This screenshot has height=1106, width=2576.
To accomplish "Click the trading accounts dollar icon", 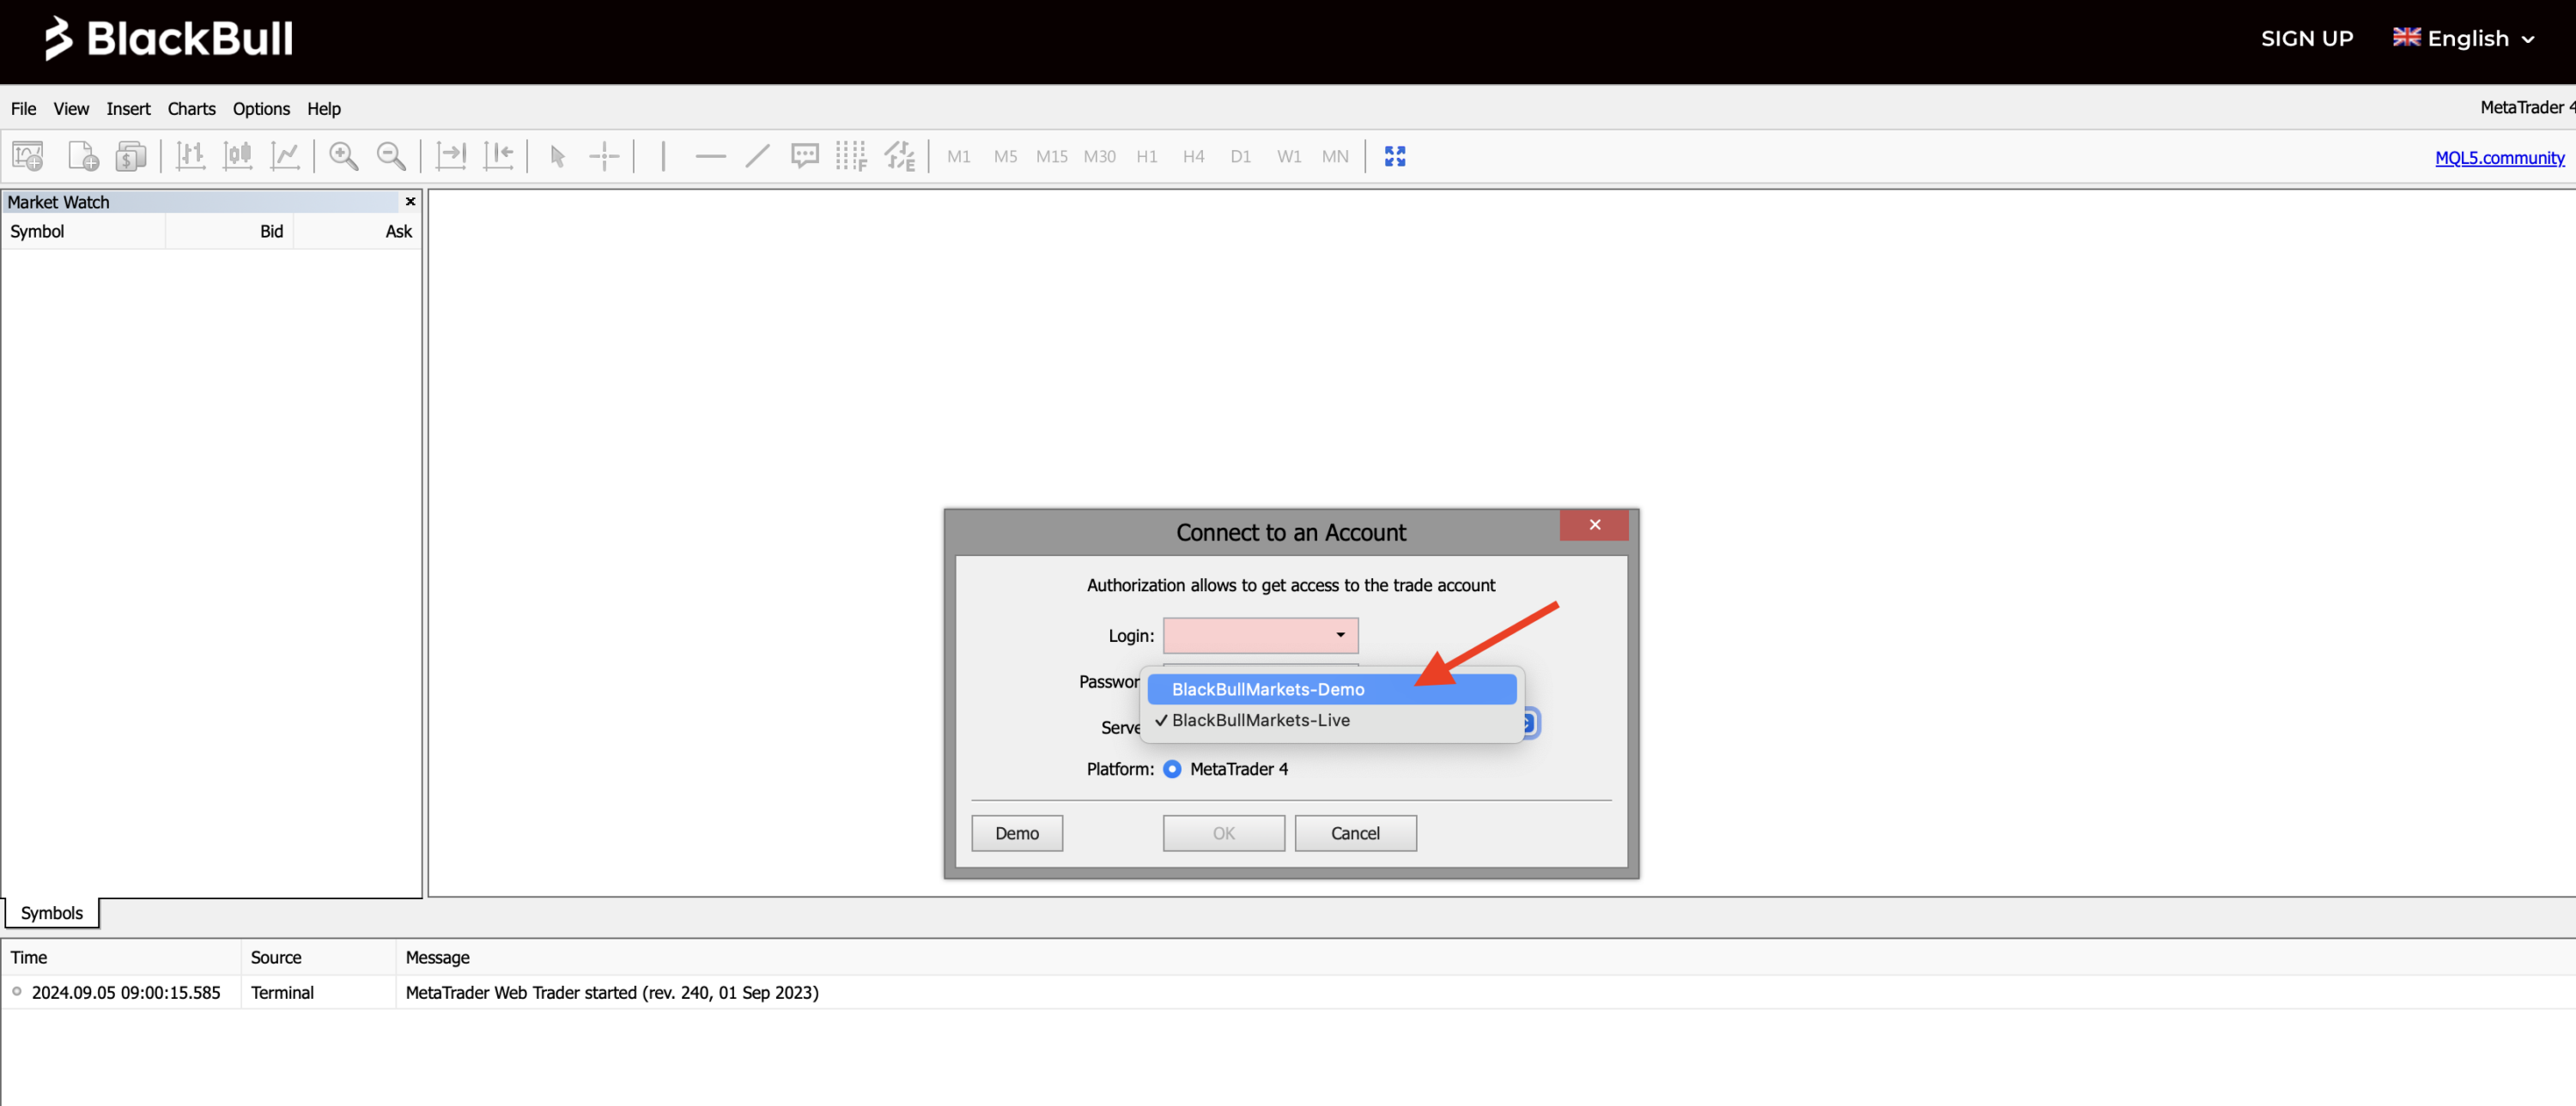I will (x=131, y=156).
